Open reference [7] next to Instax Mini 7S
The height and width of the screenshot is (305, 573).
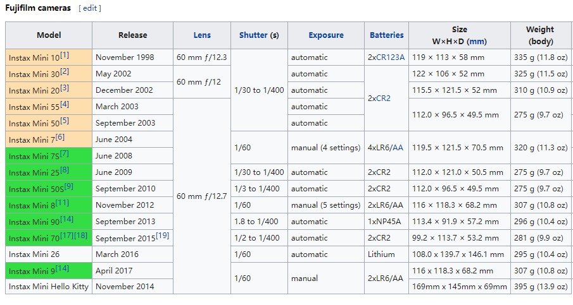[x=65, y=153]
